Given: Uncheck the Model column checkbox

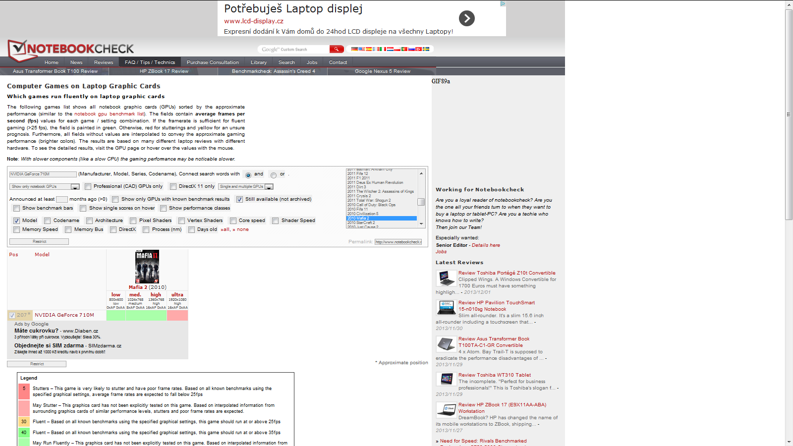Looking at the screenshot, I should coord(16,221).
